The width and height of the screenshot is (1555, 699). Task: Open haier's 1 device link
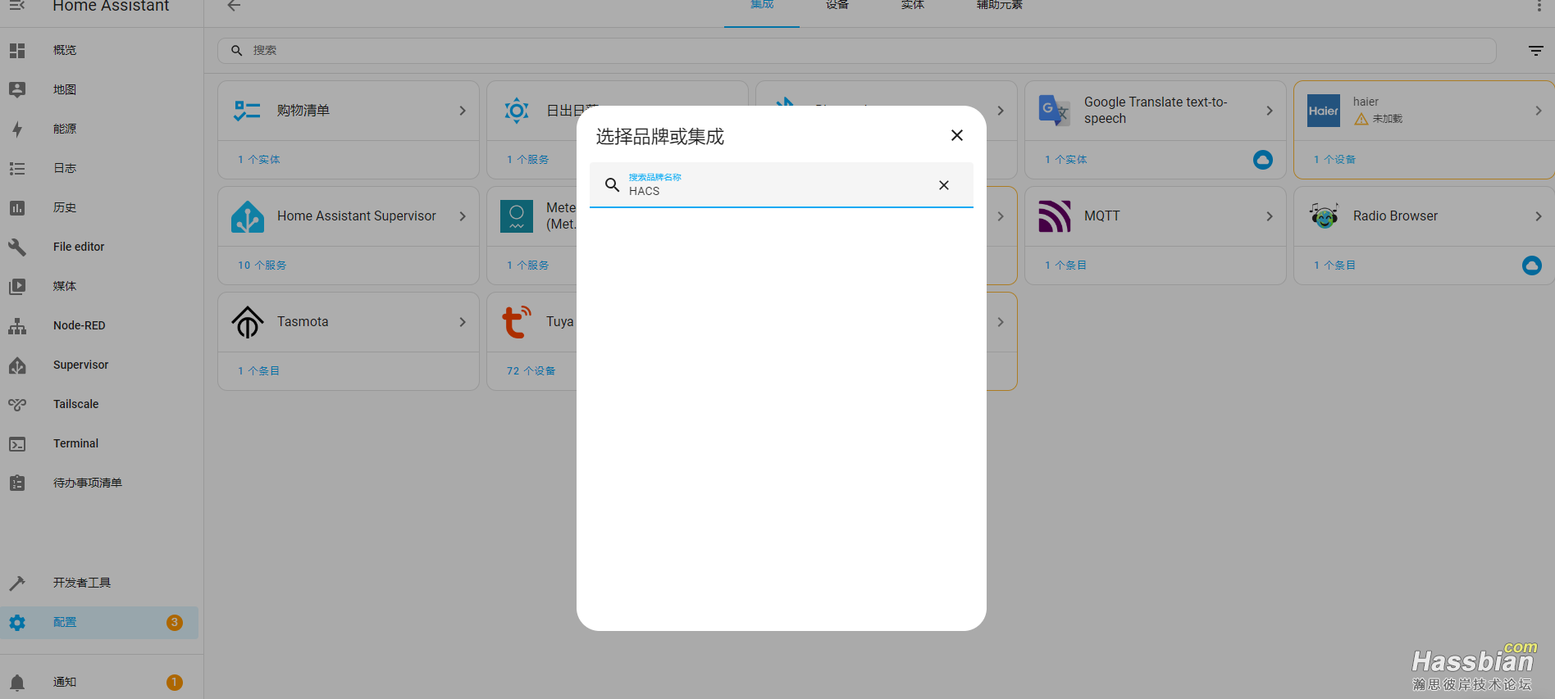point(1335,160)
